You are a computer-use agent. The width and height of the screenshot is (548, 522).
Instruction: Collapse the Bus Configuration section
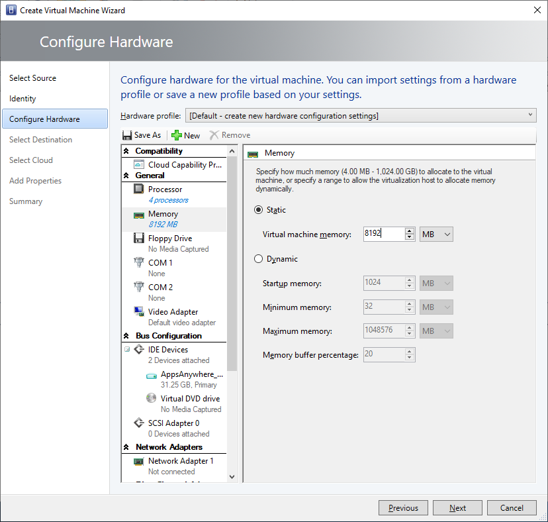(x=127, y=336)
